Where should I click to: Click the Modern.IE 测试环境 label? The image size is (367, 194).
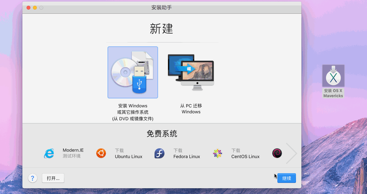click(73, 153)
